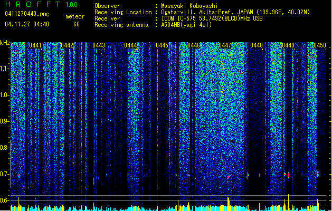Viewport: 332px width, 211px height.
Task: Click the 'Receiving antenna' field label
Action: tap(121, 25)
